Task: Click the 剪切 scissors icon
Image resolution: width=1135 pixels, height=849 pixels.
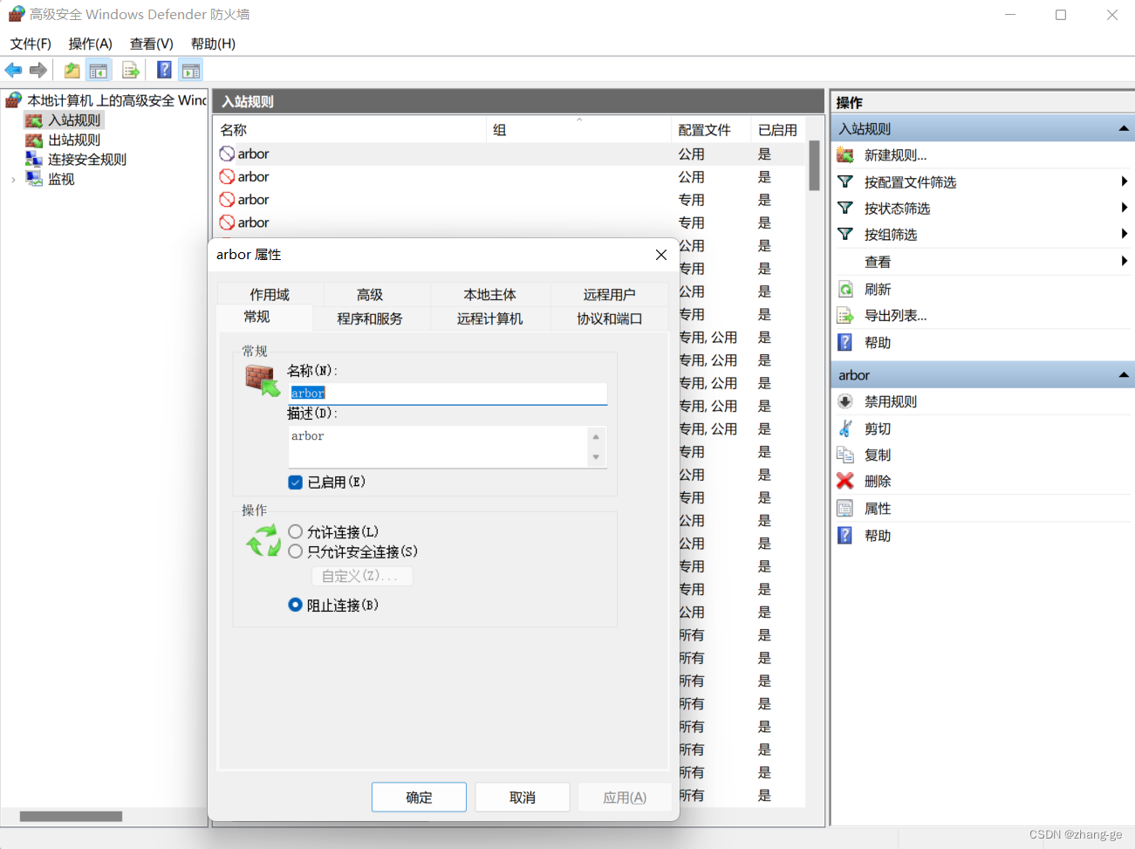Action: 844,428
